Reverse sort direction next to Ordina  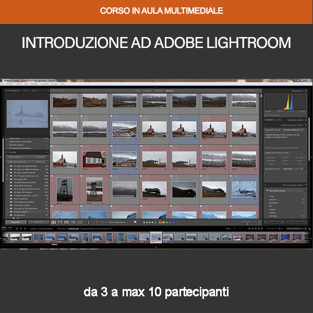point(97,222)
